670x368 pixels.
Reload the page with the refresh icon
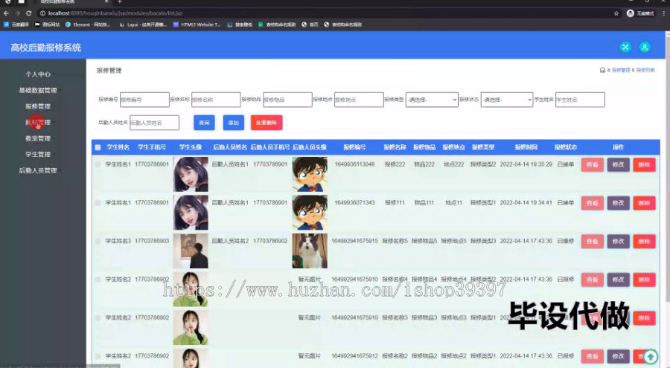tap(28, 13)
